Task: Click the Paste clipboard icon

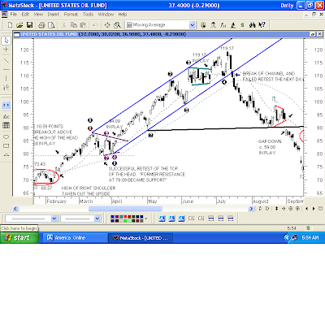Action: 84,25
